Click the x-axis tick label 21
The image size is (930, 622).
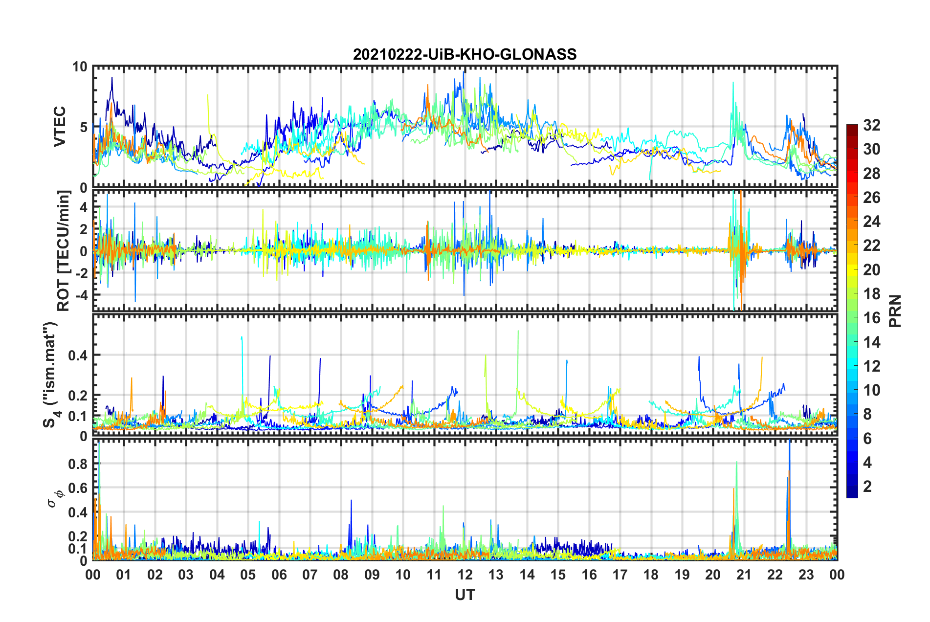(744, 575)
